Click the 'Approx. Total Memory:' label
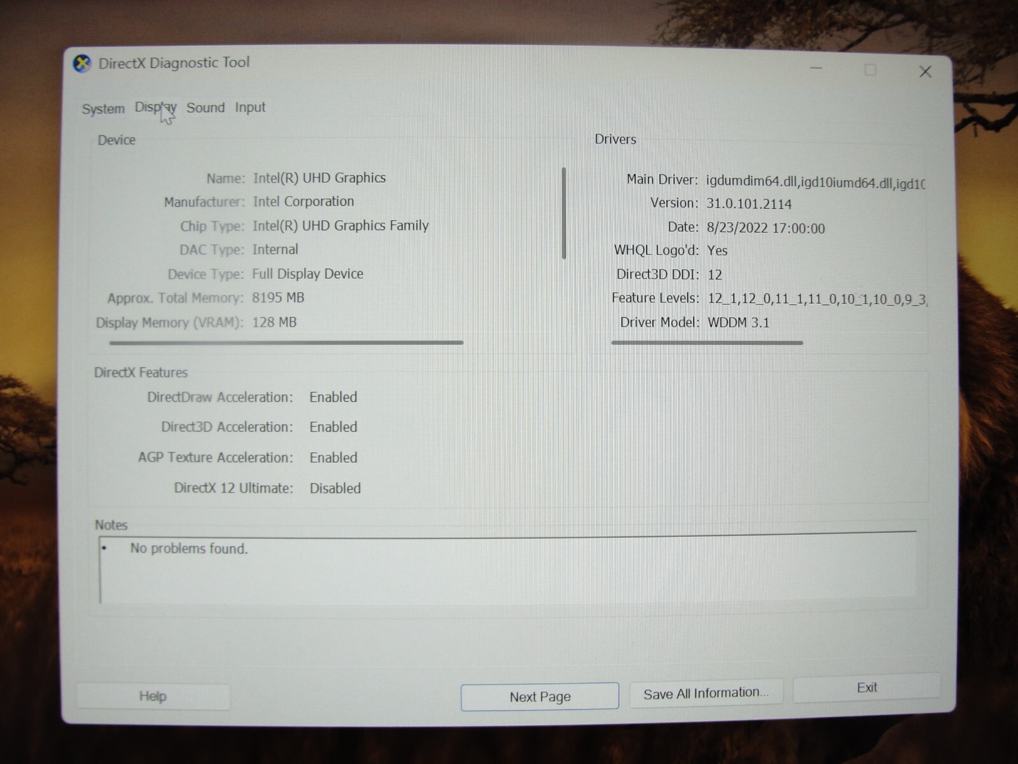1018x764 pixels. coord(175,299)
